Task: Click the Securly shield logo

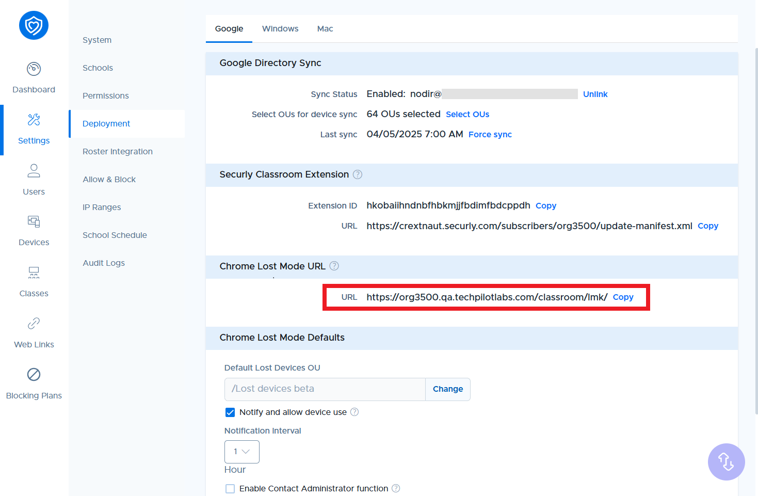Action: [x=34, y=25]
